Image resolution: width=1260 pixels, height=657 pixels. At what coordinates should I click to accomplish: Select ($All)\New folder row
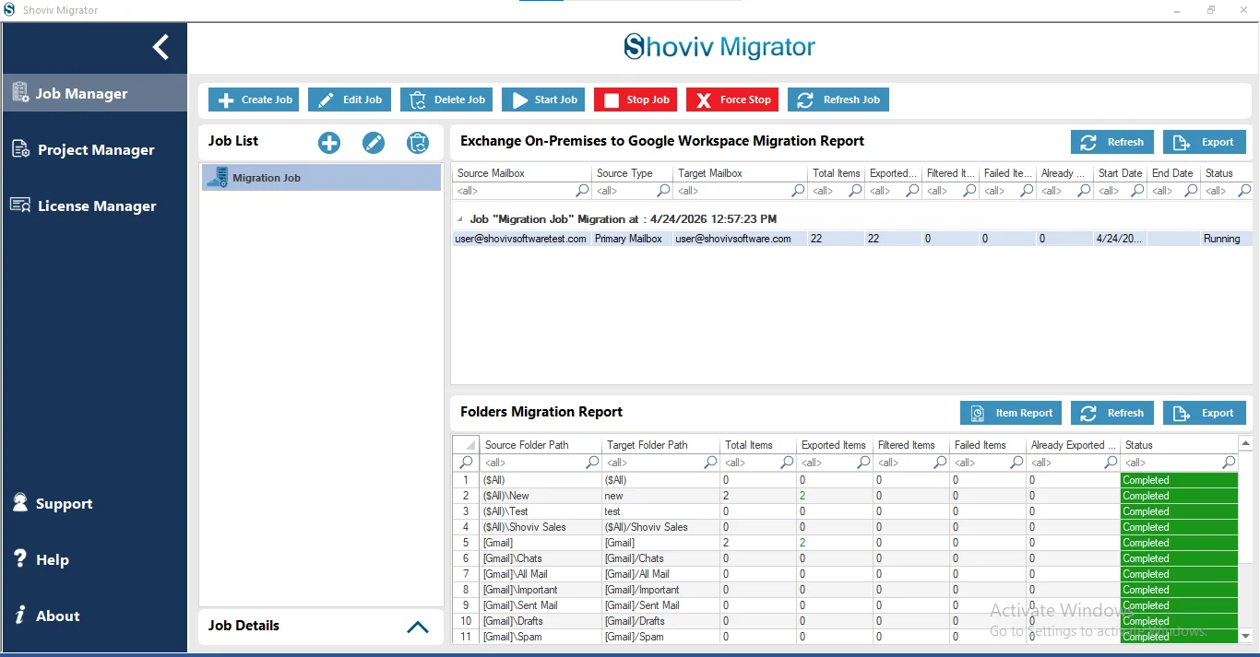pyautogui.click(x=845, y=496)
